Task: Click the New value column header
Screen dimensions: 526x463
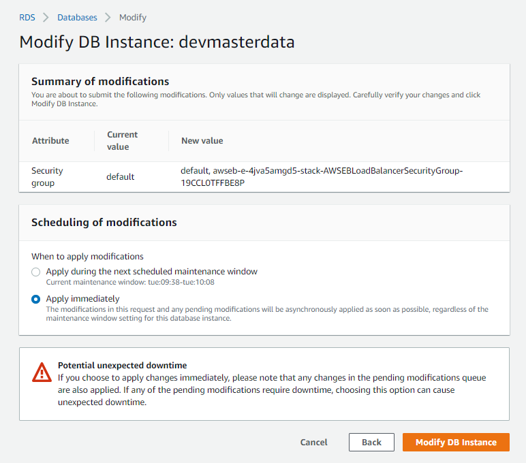Action: pos(202,141)
